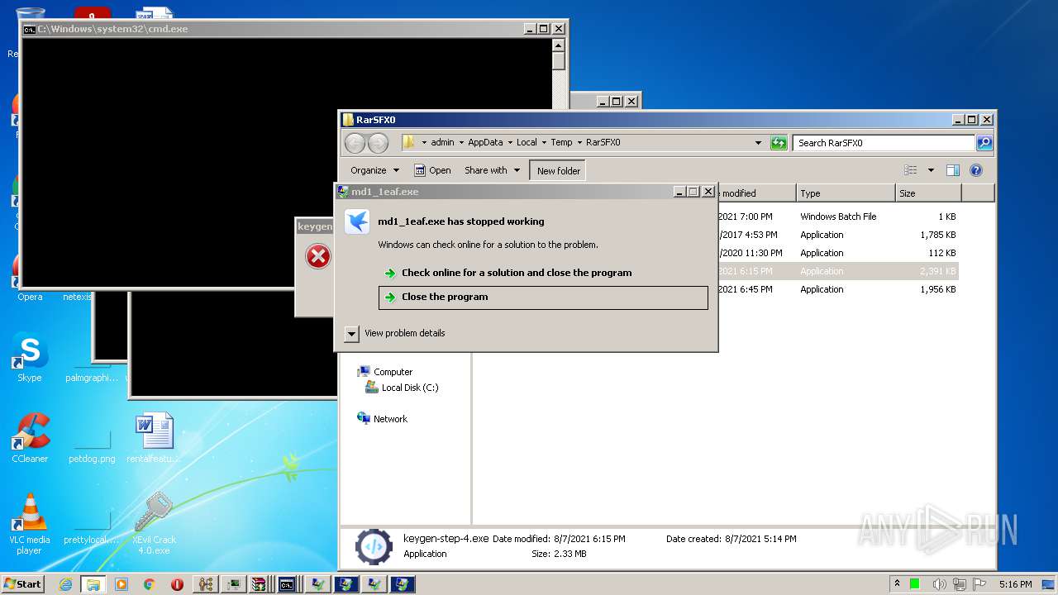This screenshot has height=595, width=1058.
Task: Open the volume speaker tray icon
Action: pos(940,584)
